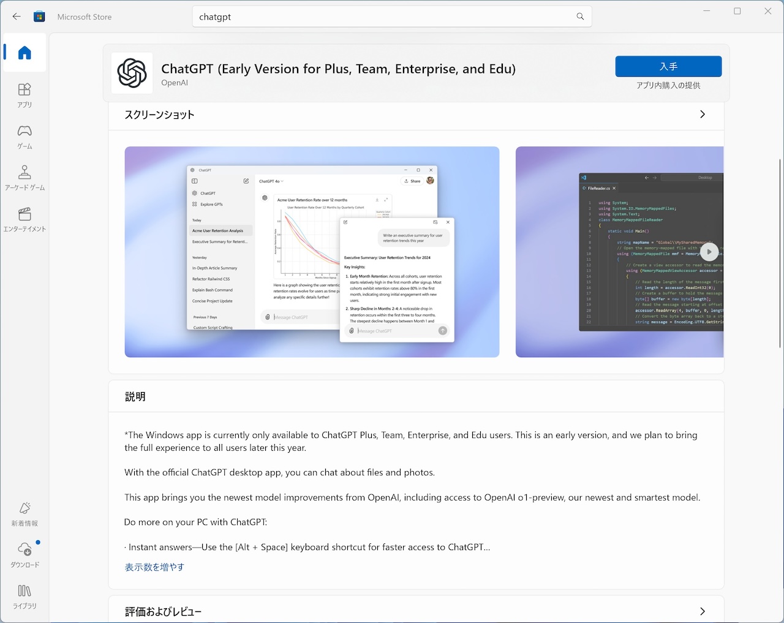Click the vertical scrollbar of the page
Screen dimensions: 784x623
[x=780, y=253]
